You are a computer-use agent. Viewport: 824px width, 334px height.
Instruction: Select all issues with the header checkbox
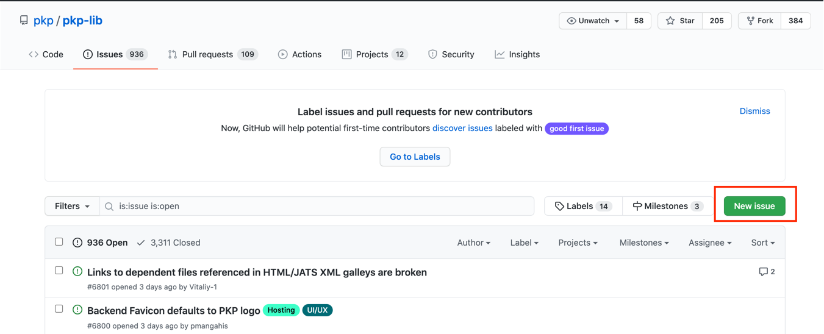[59, 242]
